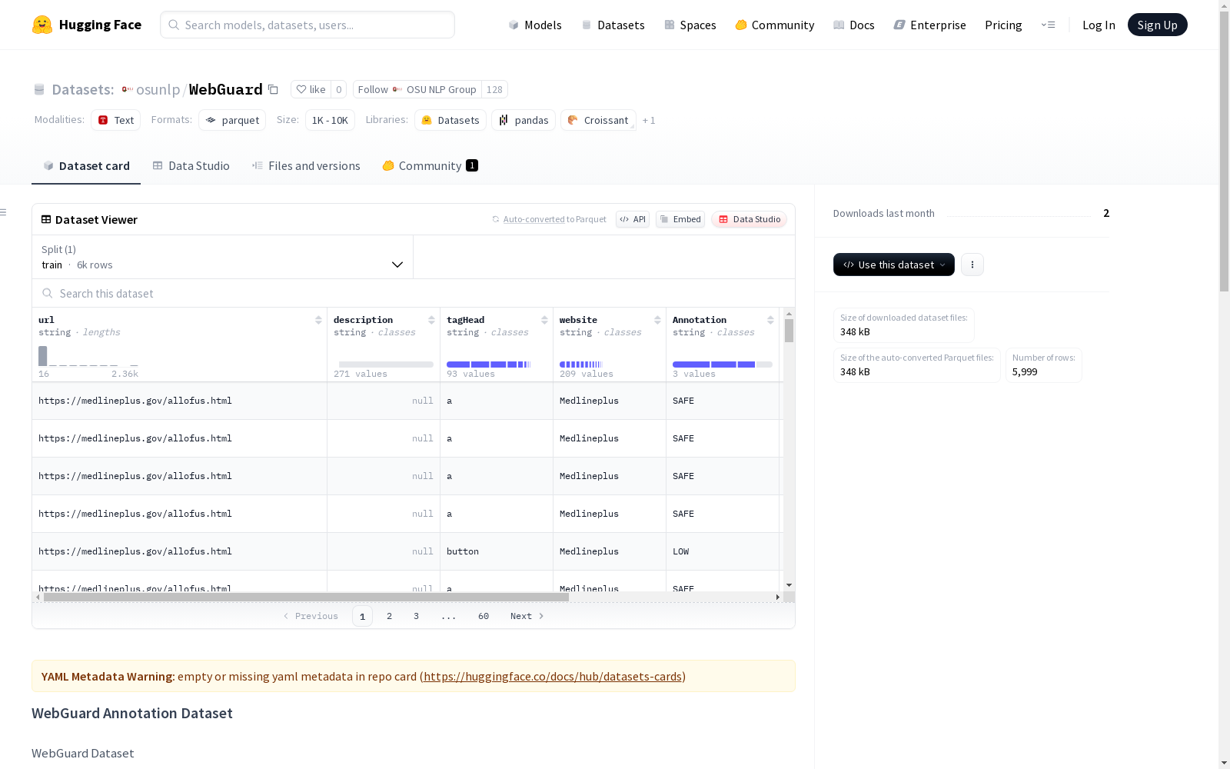Screen dimensions: 1230x769
Task: Open Docs in the top navigation
Action: tap(854, 25)
